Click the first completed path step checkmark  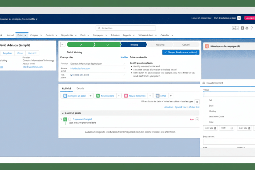point(81,45)
